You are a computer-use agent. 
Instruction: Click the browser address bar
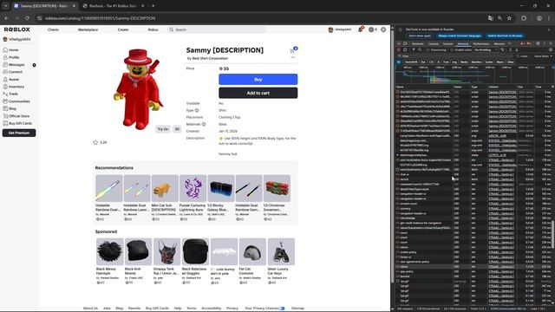pyautogui.click(x=262, y=18)
